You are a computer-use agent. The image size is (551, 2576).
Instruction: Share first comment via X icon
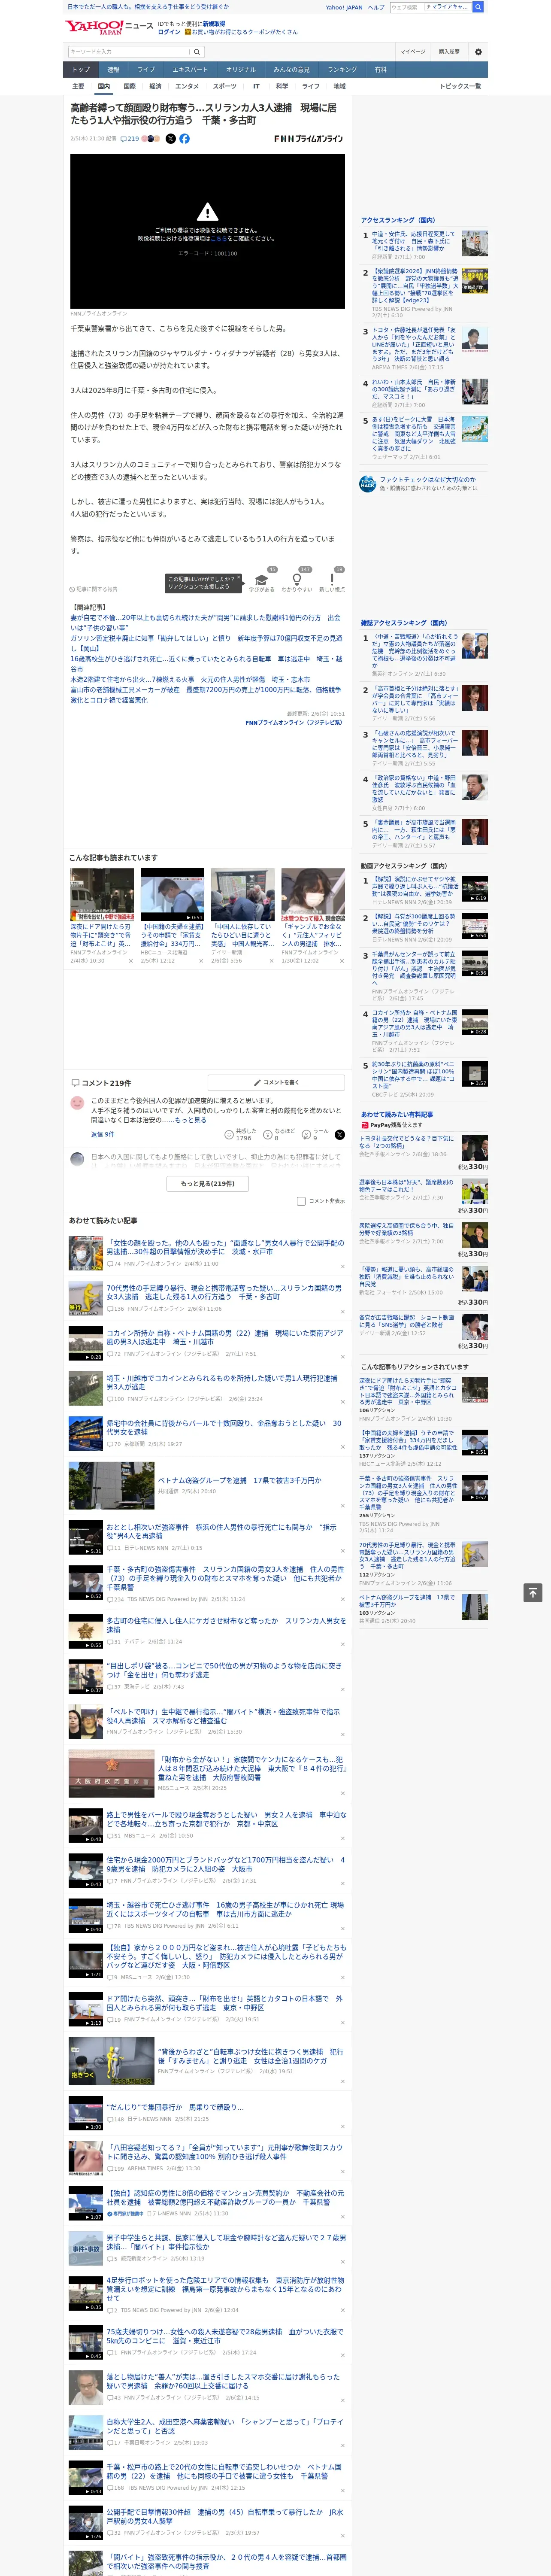pyautogui.click(x=339, y=1135)
